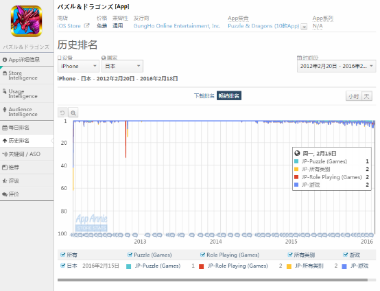380x291 pixels.
Task: Click the up-arrow icon beside 历史排名
Action: tap(5, 141)
